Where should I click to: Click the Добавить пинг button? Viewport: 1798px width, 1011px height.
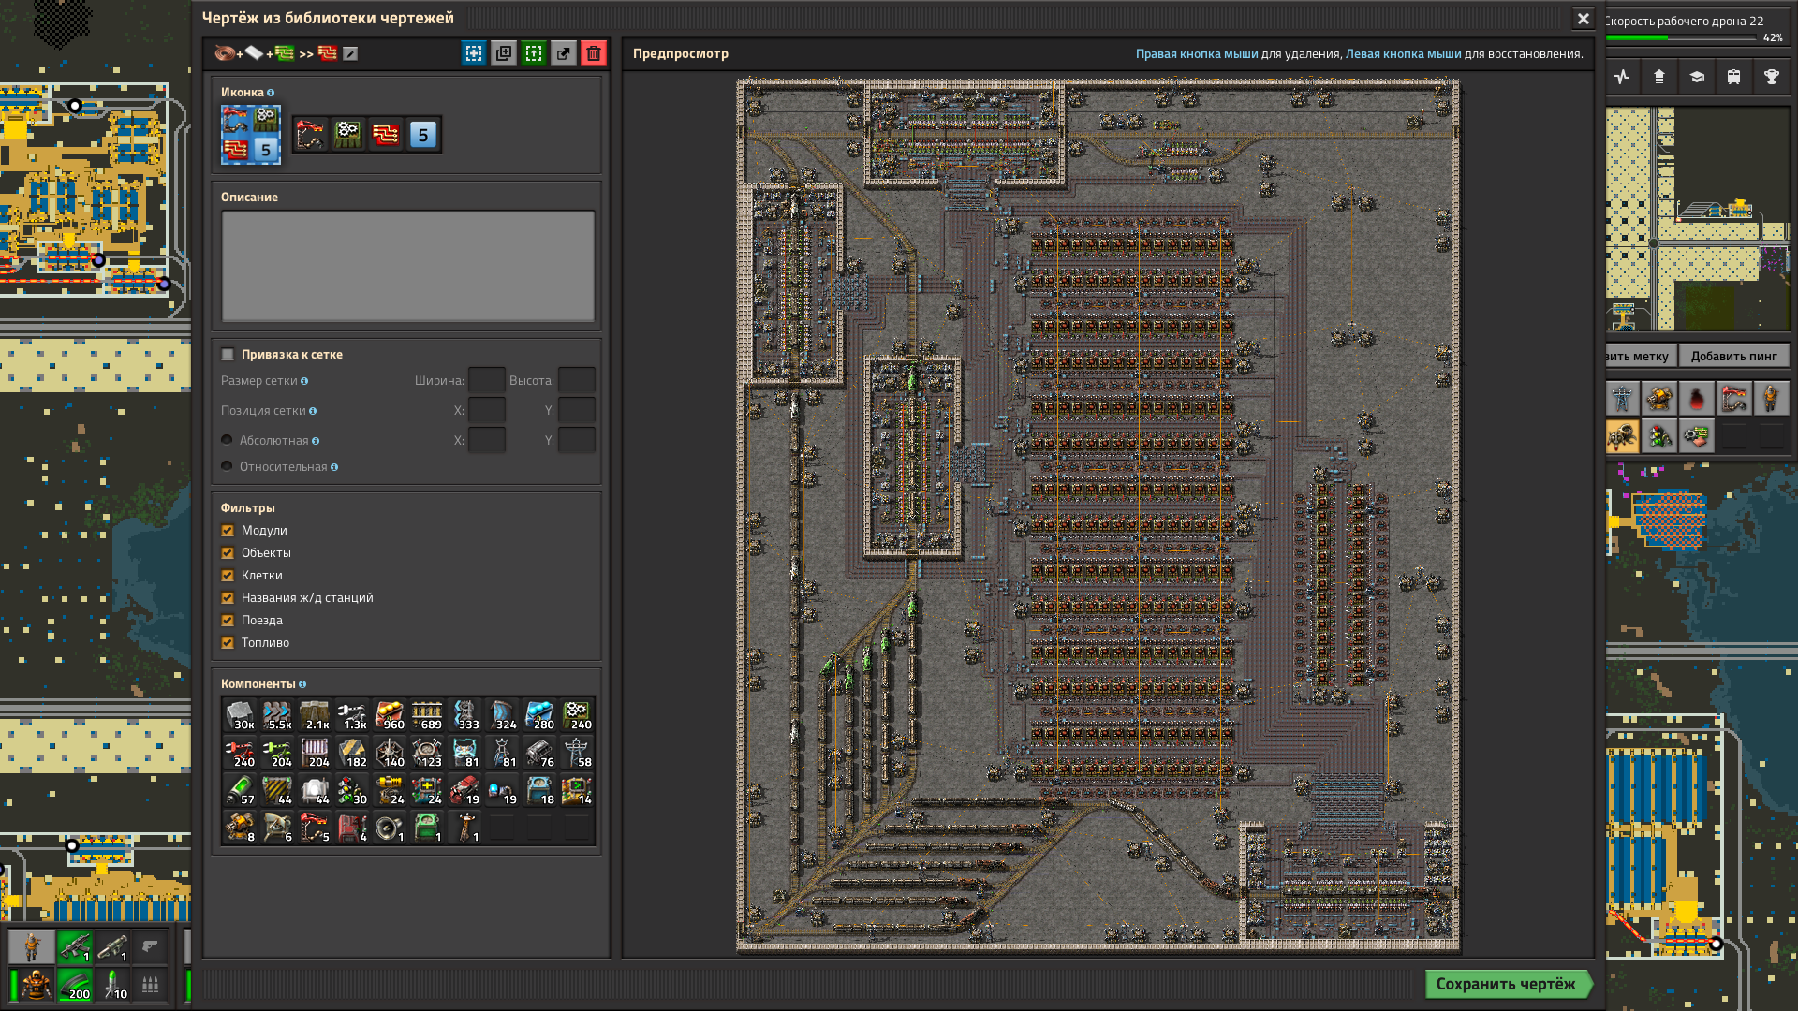pos(1733,356)
